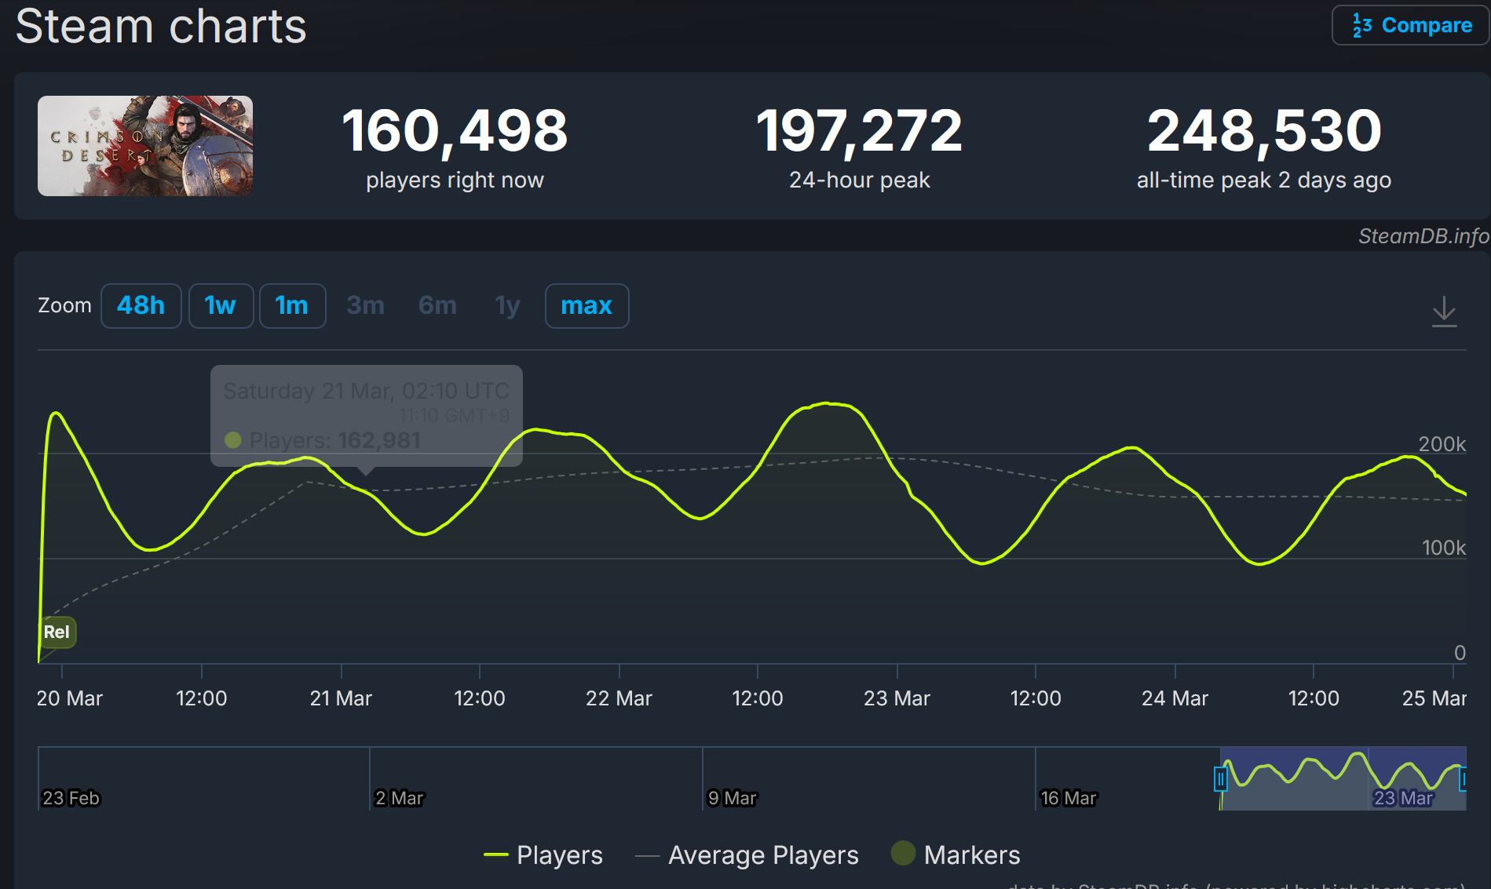Click the chart download arrow icon
1491x889 pixels.
[1443, 312]
